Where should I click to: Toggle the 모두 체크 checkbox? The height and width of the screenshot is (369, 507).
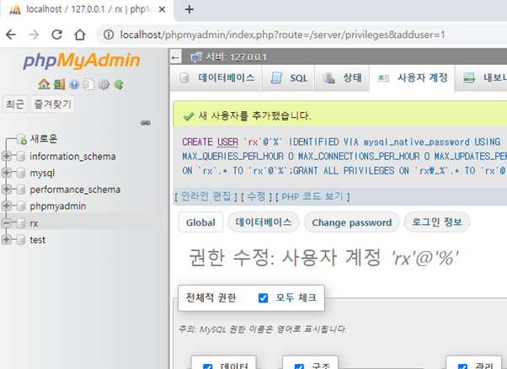click(x=264, y=298)
